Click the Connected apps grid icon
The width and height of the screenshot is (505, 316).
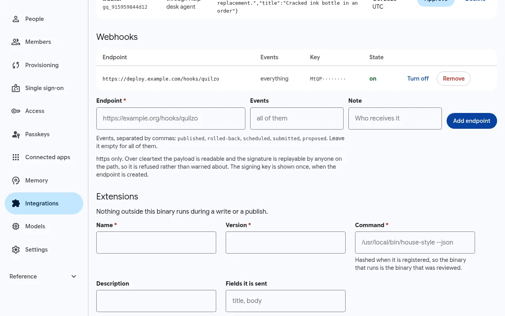coord(16,157)
